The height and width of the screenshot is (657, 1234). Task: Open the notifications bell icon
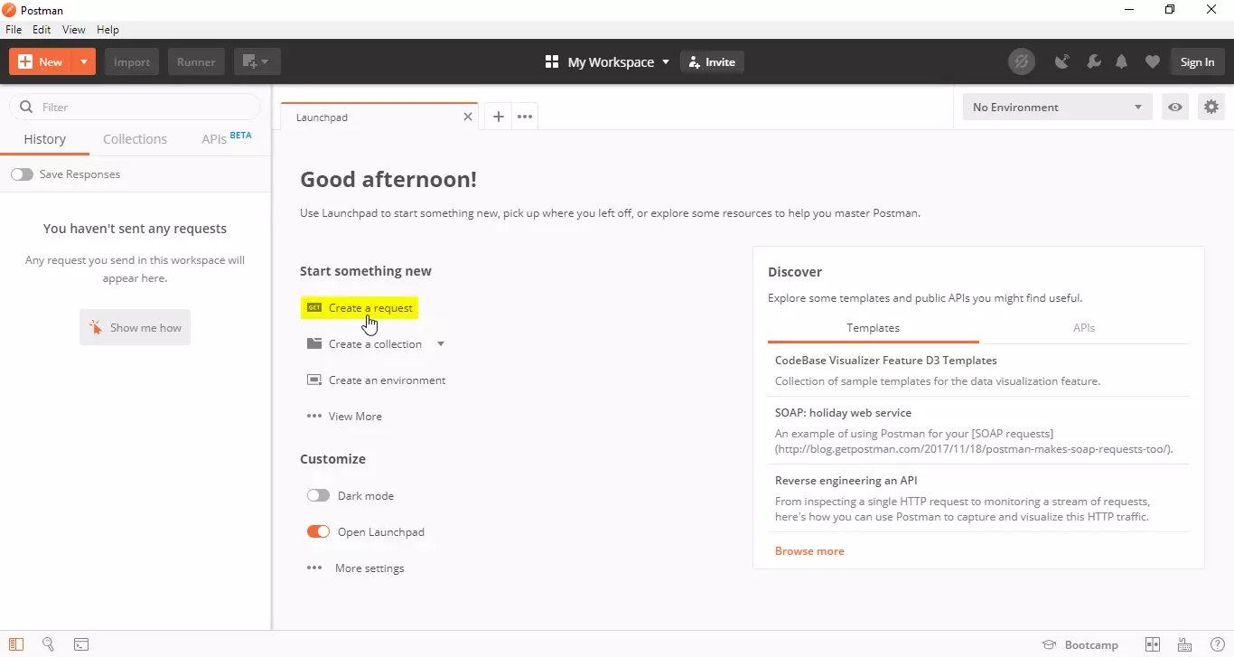tap(1121, 61)
